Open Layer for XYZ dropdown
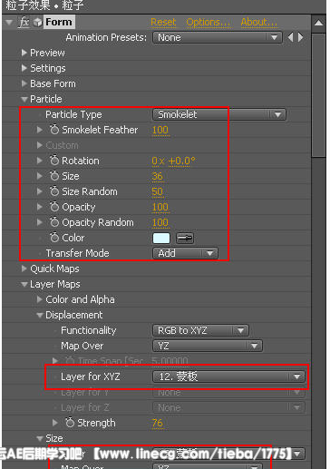330x469 pixels. (228, 376)
